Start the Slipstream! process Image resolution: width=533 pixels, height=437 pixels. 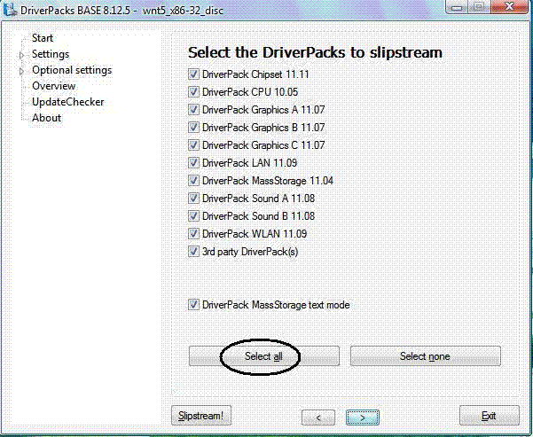click(201, 416)
